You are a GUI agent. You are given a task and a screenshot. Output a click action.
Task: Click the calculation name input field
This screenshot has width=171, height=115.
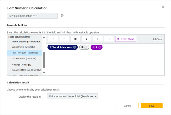coord(32,16)
